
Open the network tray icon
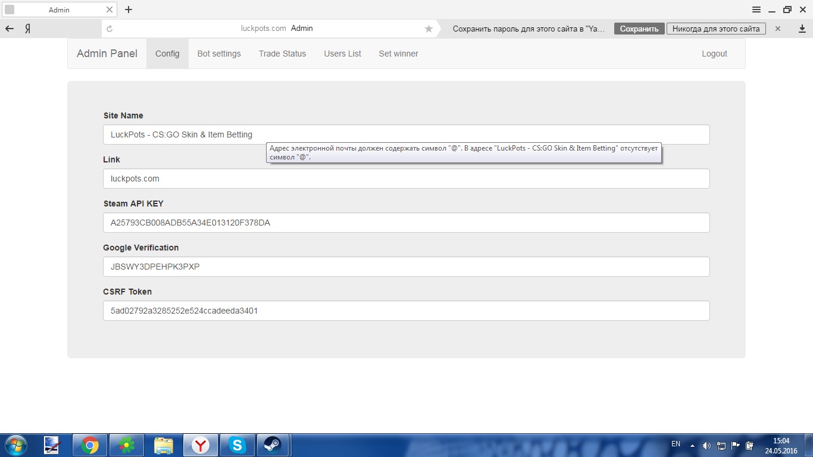[721, 446]
